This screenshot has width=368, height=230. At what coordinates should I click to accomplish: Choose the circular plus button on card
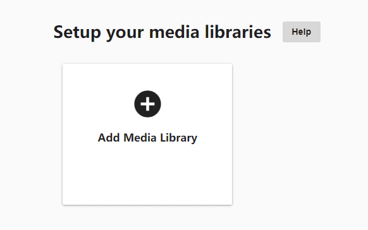click(x=147, y=104)
